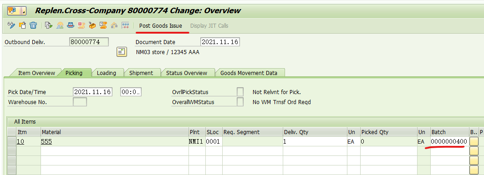Click the OverallWMStatus field box
The image size is (484, 175).
click(240, 102)
